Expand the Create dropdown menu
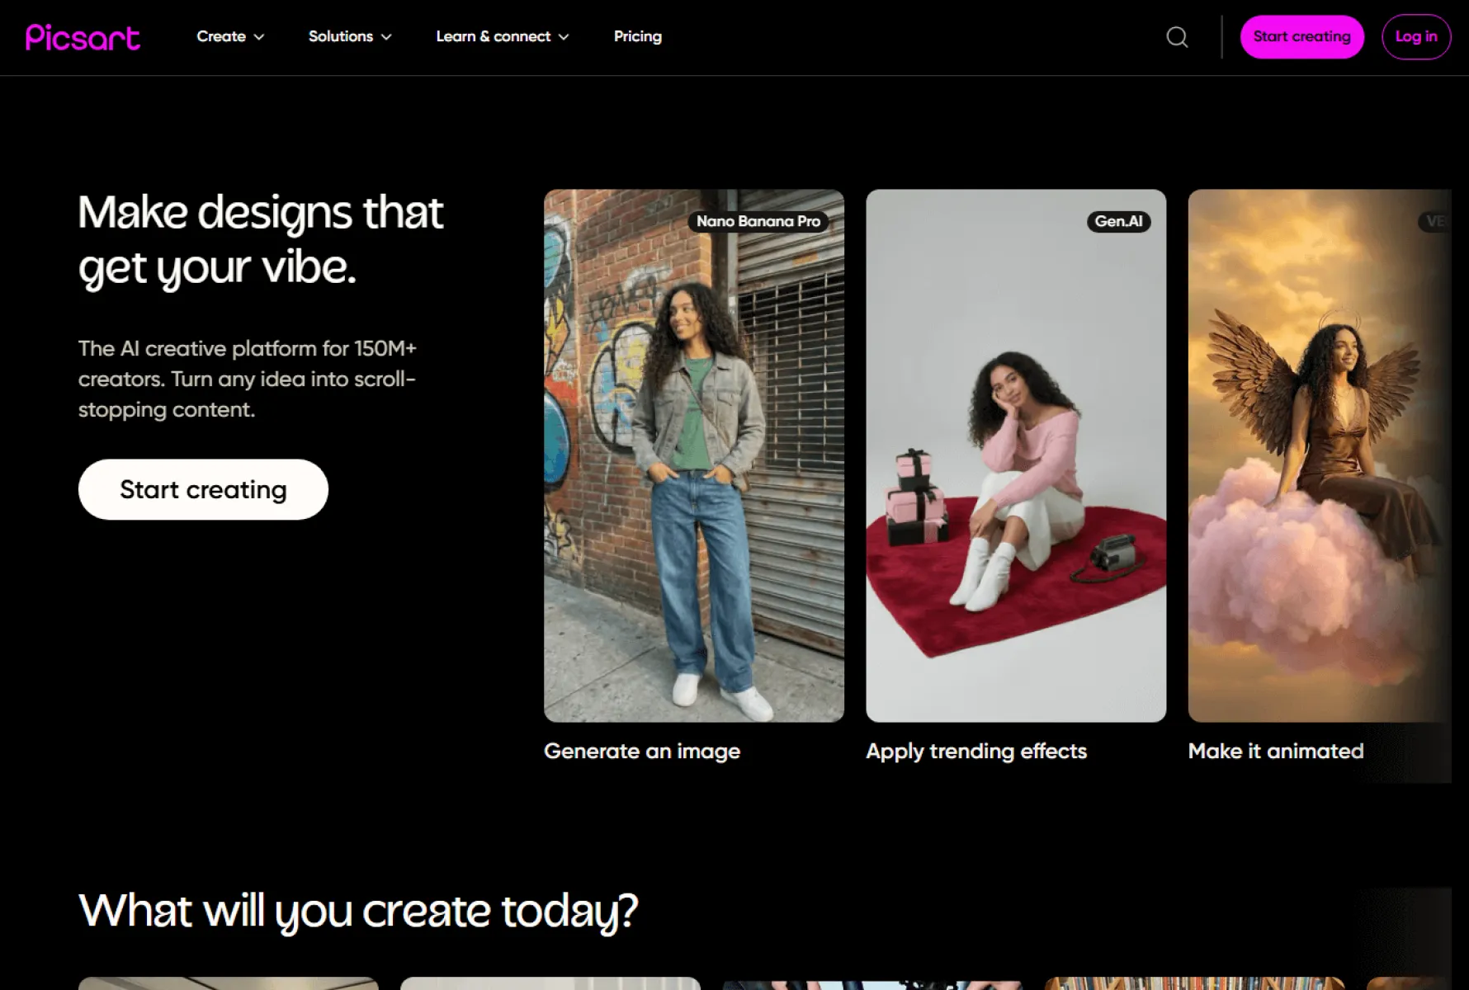1469x990 pixels. coord(230,36)
